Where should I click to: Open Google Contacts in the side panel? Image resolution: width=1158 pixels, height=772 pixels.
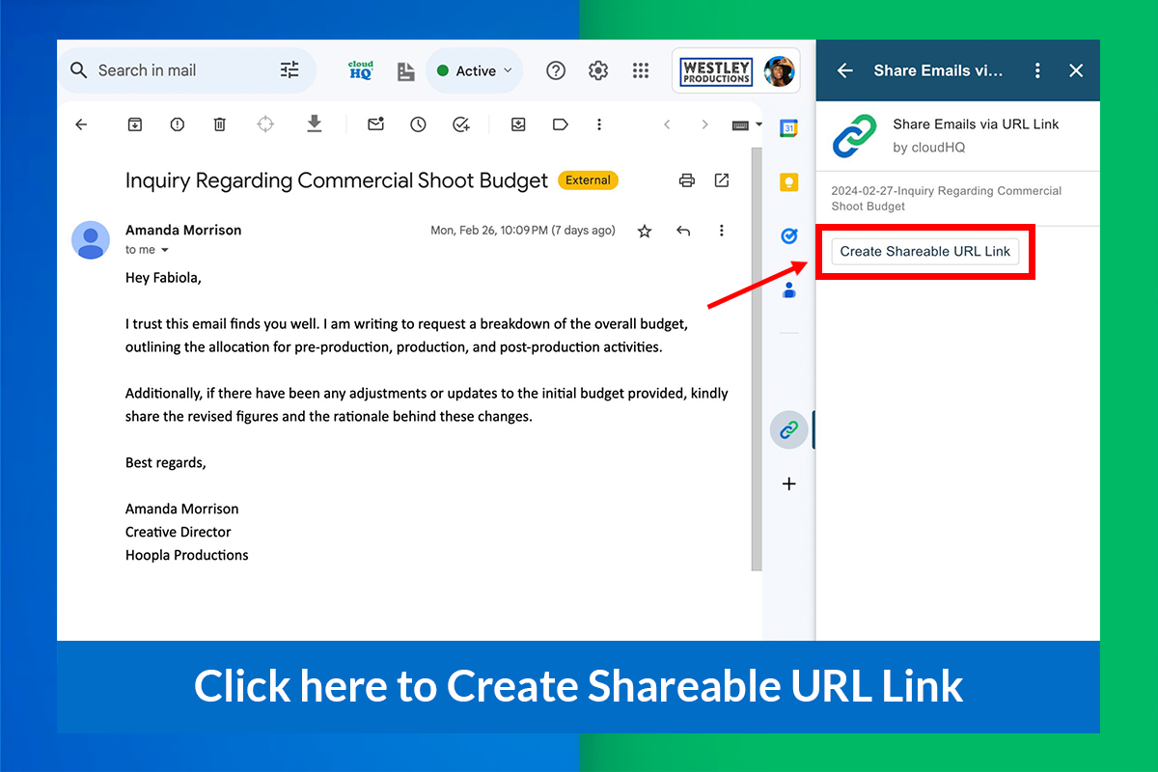tap(788, 289)
